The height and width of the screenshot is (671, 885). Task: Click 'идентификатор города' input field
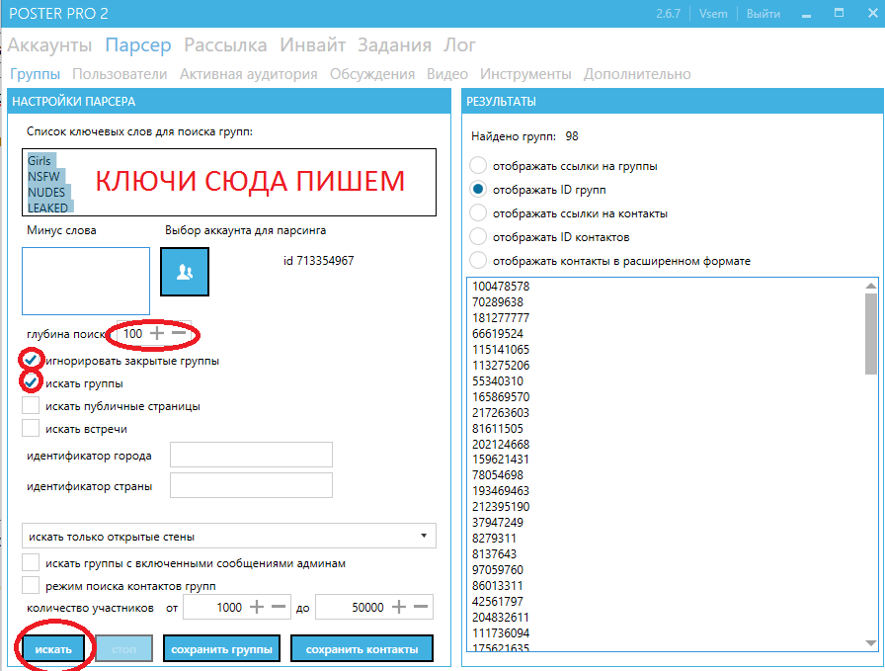(251, 455)
